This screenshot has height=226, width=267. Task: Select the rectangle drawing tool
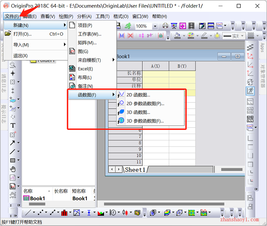click(13, 160)
